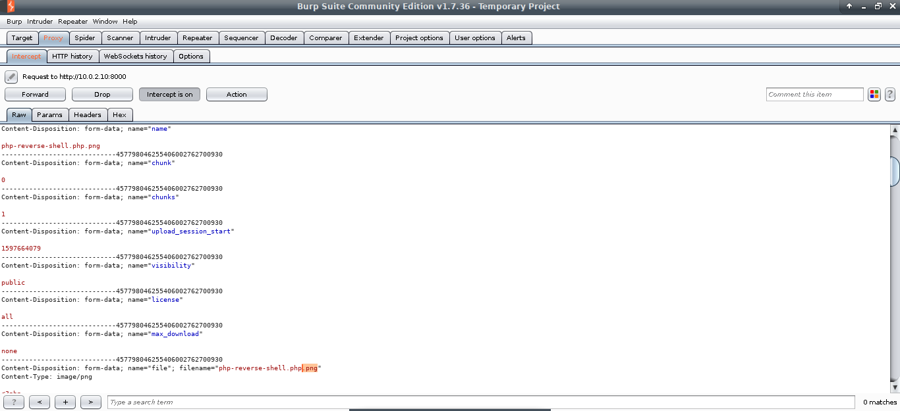Click the Drop button

pos(102,95)
